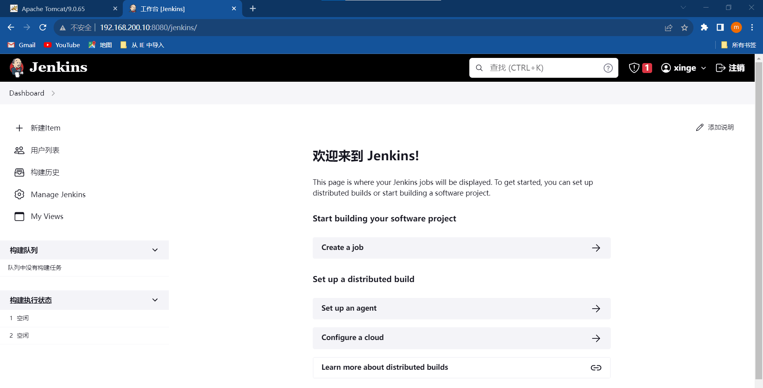Image resolution: width=763 pixels, height=388 pixels.
Task: Open Chrome three-dot menu
Action: pos(752,27)
